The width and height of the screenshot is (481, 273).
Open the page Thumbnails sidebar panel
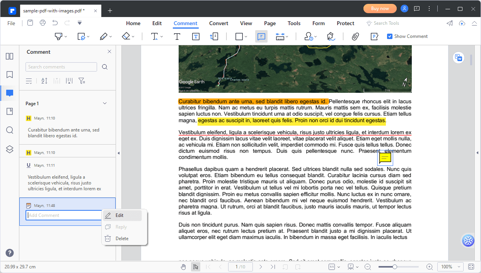(10, 56)
